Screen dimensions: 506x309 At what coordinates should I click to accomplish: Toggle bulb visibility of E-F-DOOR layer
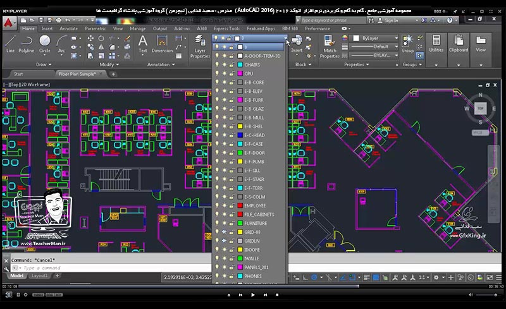217,152
